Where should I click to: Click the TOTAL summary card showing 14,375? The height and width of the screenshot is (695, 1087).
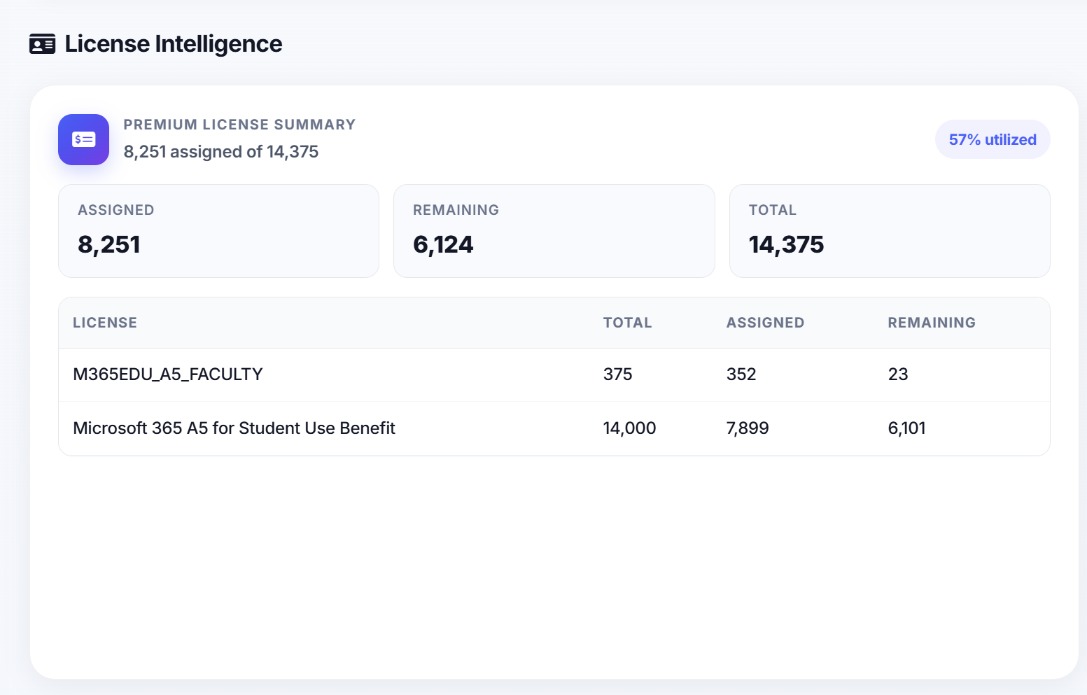coord(890,231)
